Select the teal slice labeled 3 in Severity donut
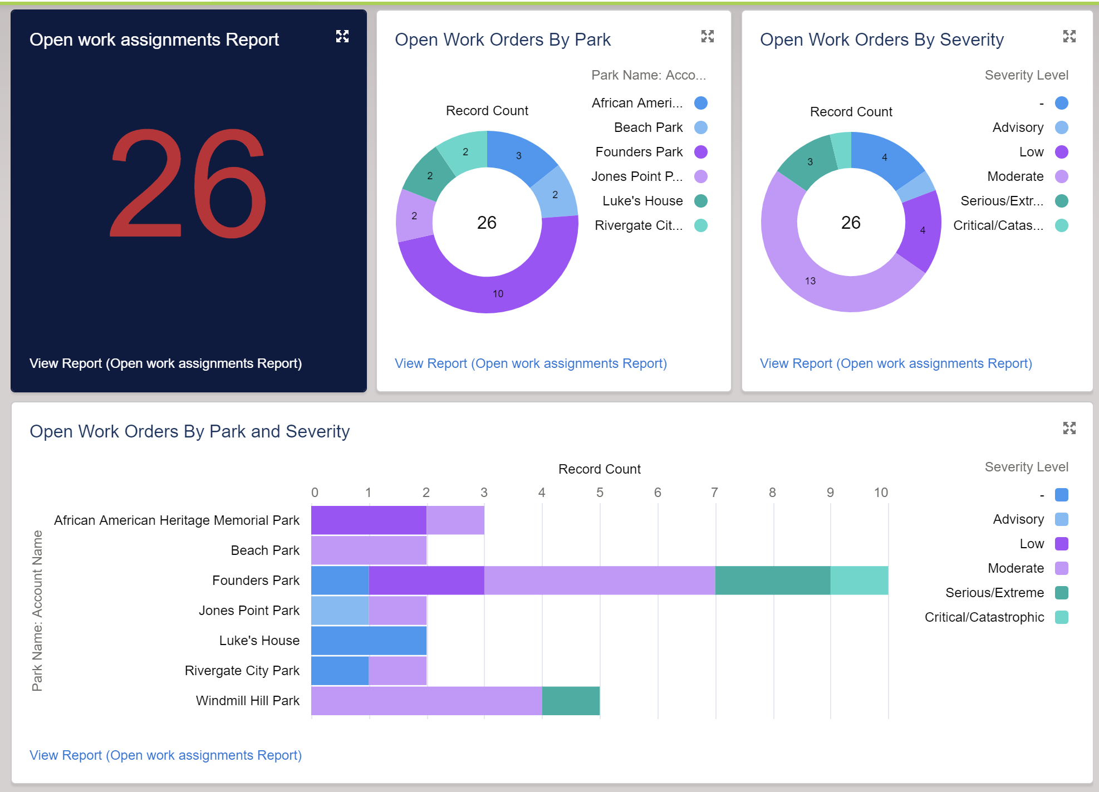This screenshot has width=1099, height=792. tap(810, 161)
